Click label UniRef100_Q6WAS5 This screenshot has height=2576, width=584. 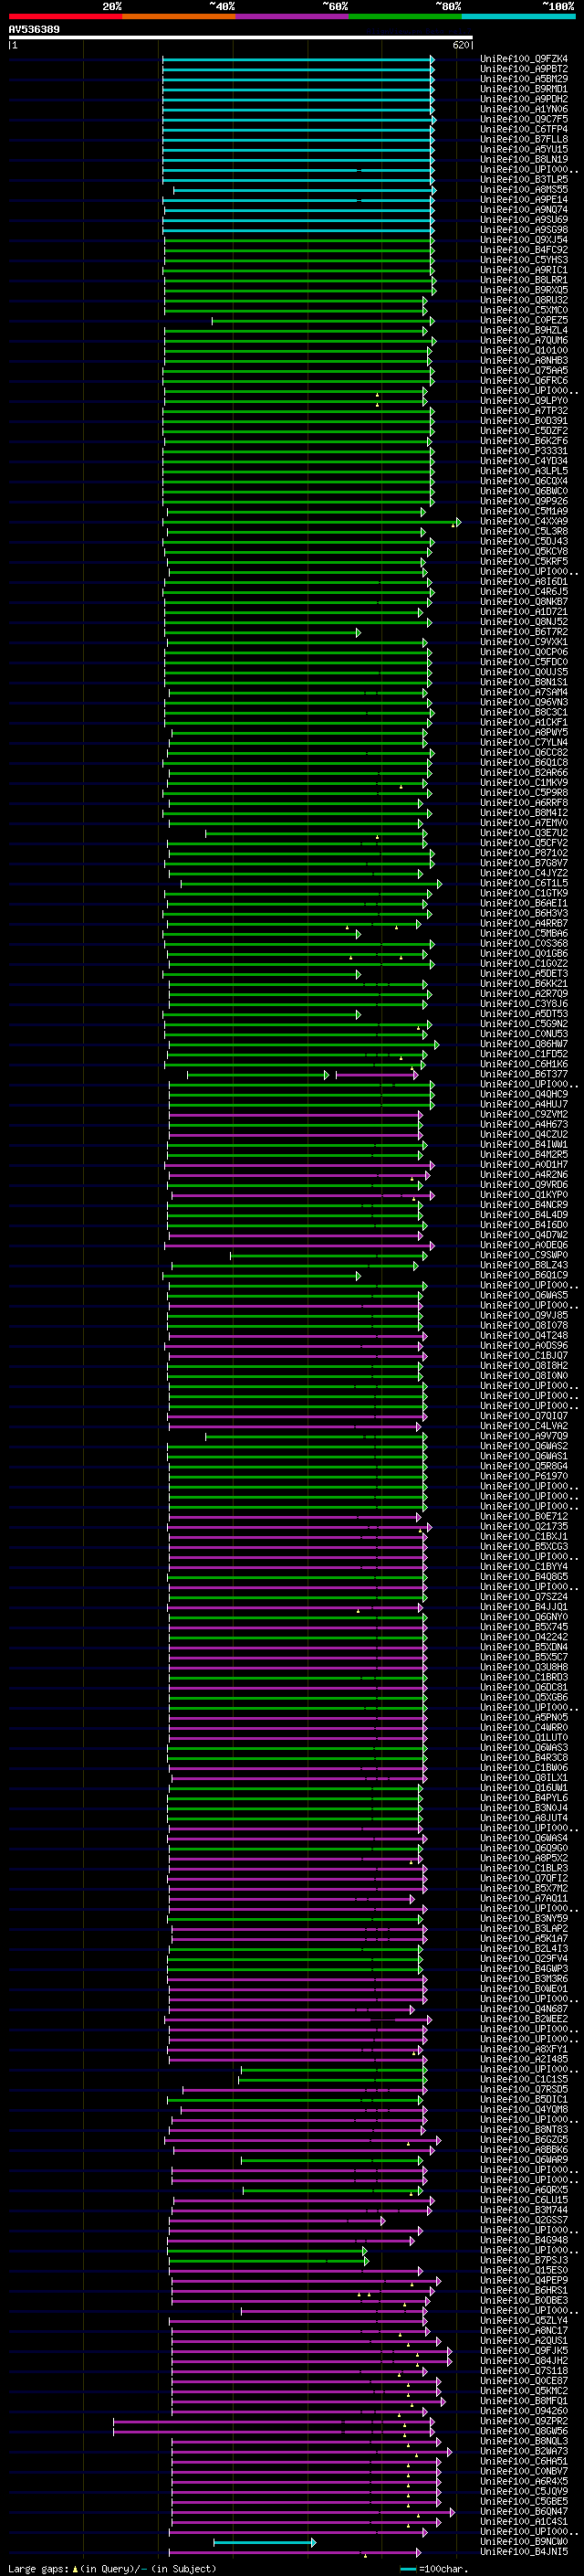coord(524,1295)
